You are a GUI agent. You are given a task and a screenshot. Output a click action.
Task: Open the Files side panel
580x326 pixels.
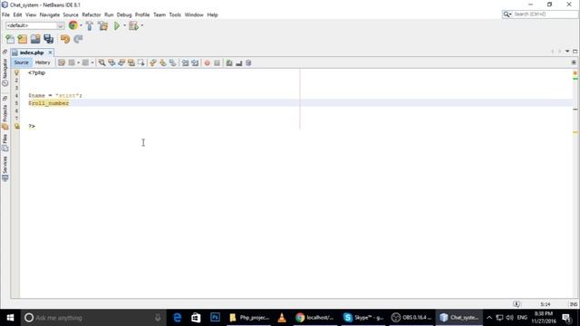click(5, 143)
